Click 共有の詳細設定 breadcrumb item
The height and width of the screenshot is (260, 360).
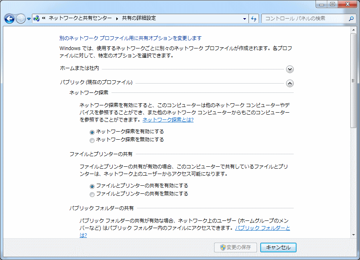(139, 19)
